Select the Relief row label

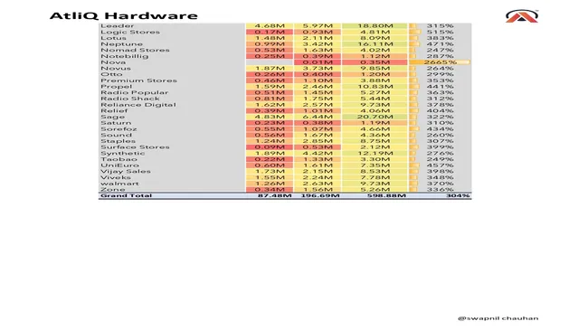[x=114, y=110]
